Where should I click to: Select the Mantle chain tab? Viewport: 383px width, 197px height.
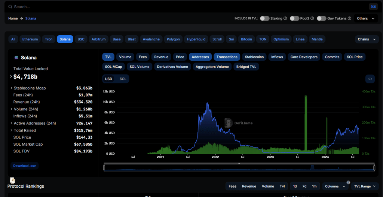pos(317,39)
